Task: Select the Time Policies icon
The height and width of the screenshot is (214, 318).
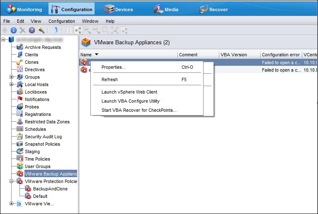Action: (x=20, y=159)
